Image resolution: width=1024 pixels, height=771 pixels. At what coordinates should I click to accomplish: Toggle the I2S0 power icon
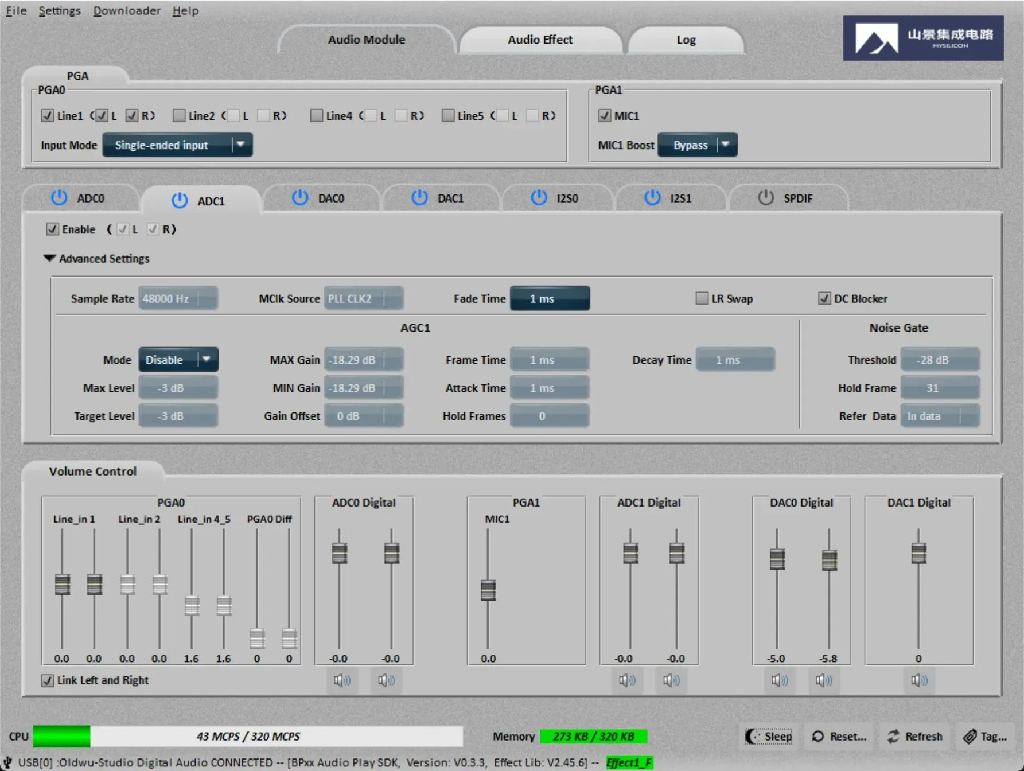click(x=539, y=198)
